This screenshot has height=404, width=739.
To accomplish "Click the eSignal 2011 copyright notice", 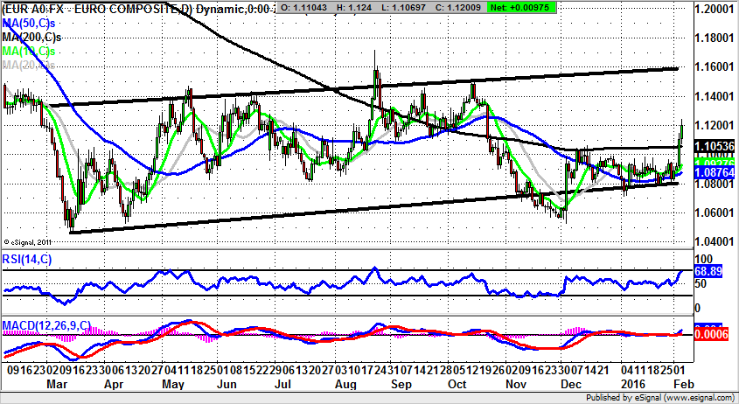I will click(x=30, y=241).
